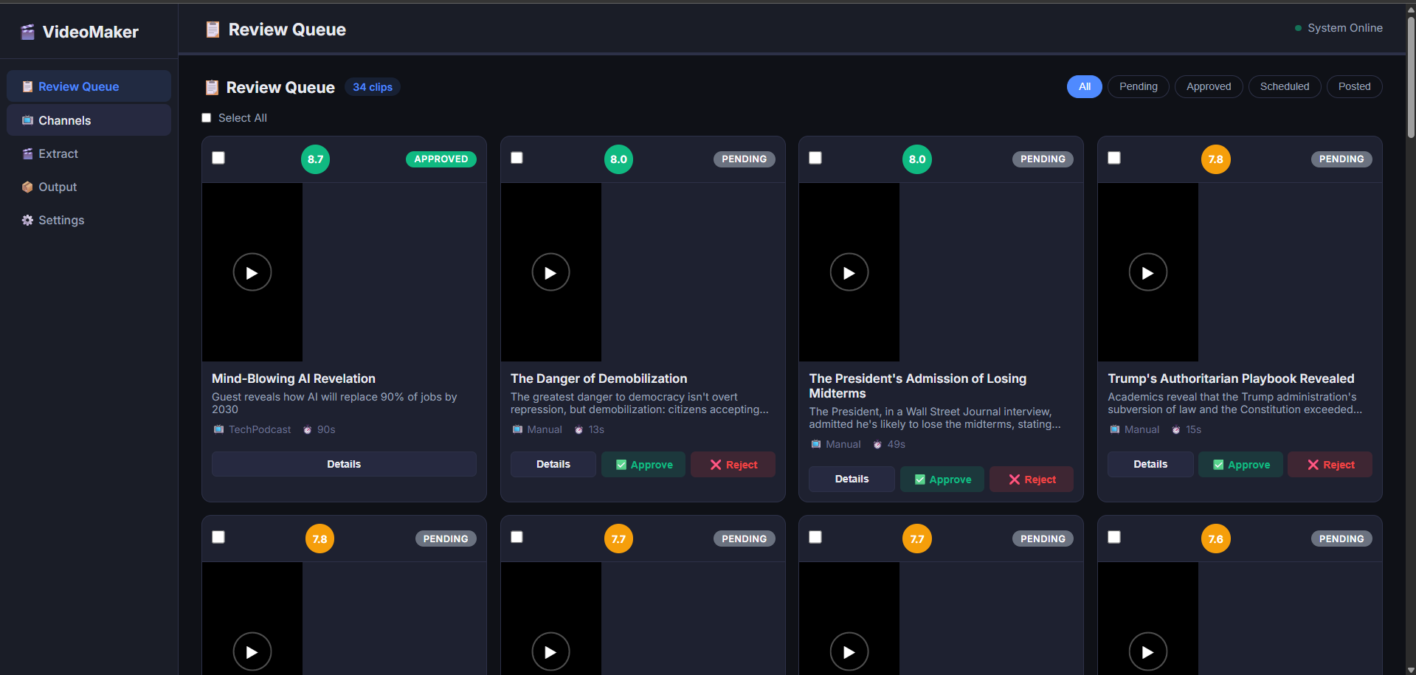Image resolution: width=1416 pixels, height=675 pixels.
Task: Click the TechPodcast channel icon
Action: coord(218,429)
